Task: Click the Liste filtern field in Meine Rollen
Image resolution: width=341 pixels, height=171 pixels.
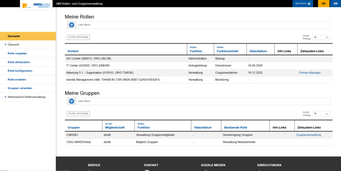Action: coord(203,25)
